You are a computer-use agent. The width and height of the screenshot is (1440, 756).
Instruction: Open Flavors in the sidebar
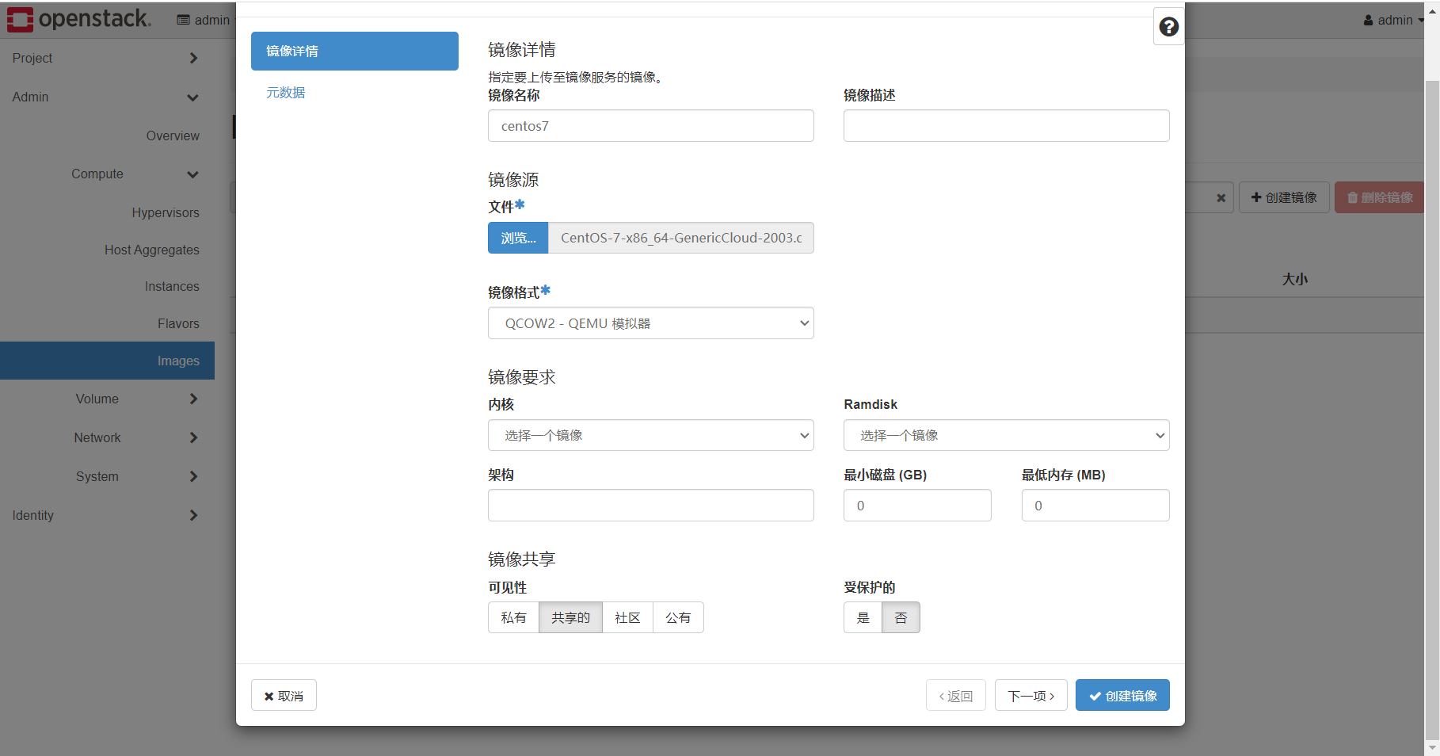click(178, 323)
